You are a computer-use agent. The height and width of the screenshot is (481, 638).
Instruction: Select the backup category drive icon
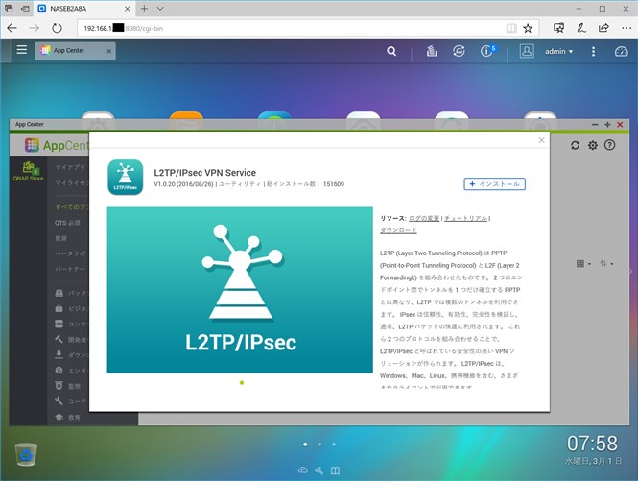tap(59, 293)
